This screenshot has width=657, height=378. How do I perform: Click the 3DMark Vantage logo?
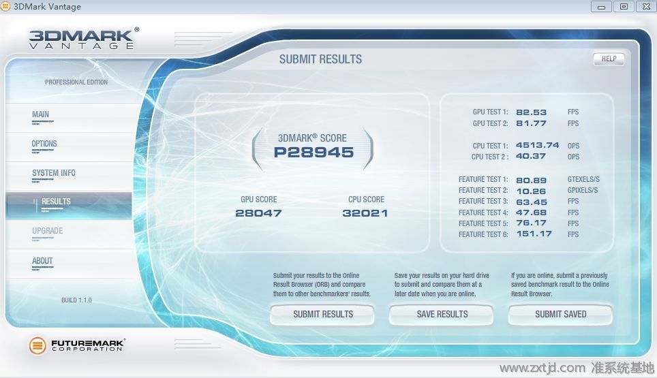click(x=83, y=38)
